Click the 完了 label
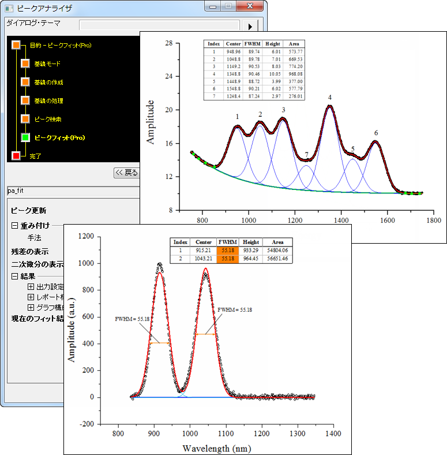This screenshot has height=455, width=447. point(35,156)
